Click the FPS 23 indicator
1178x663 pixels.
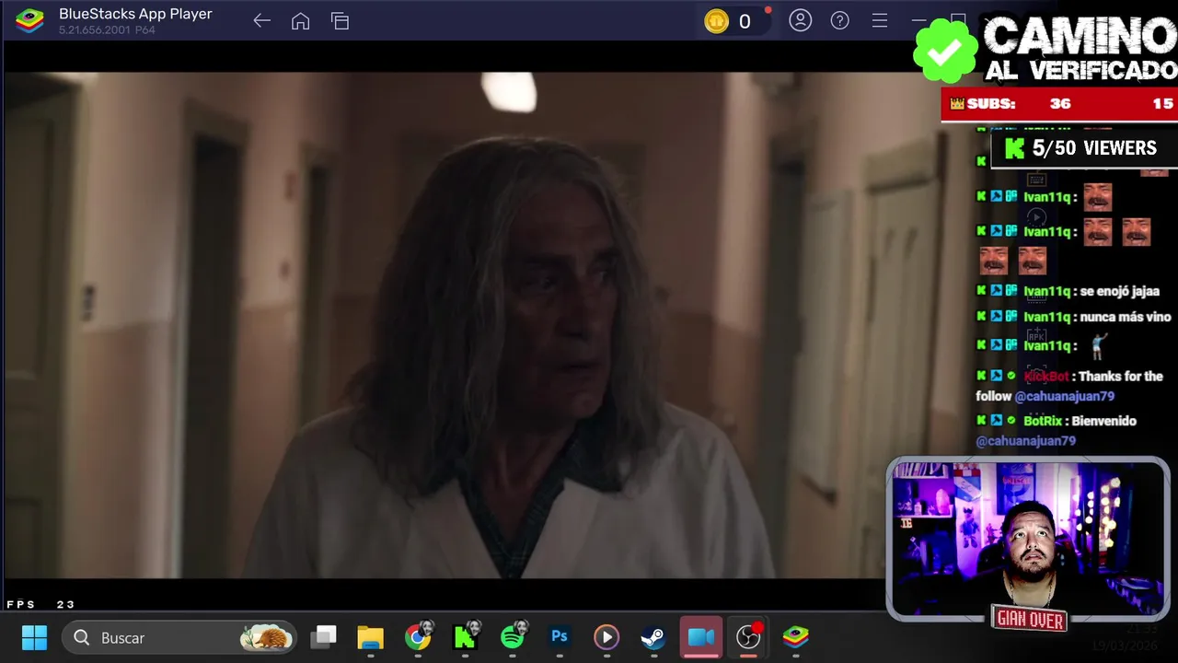pos(40,604)
